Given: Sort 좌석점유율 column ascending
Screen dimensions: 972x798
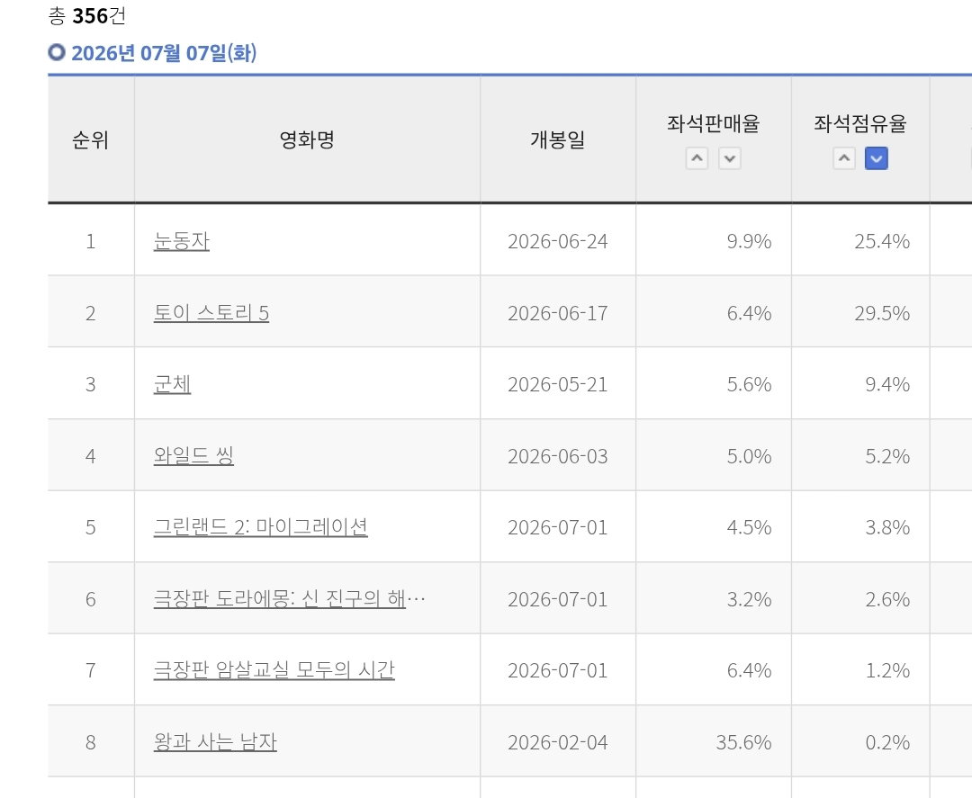Looking at the screenshot, I should click(x=843, y=158).
